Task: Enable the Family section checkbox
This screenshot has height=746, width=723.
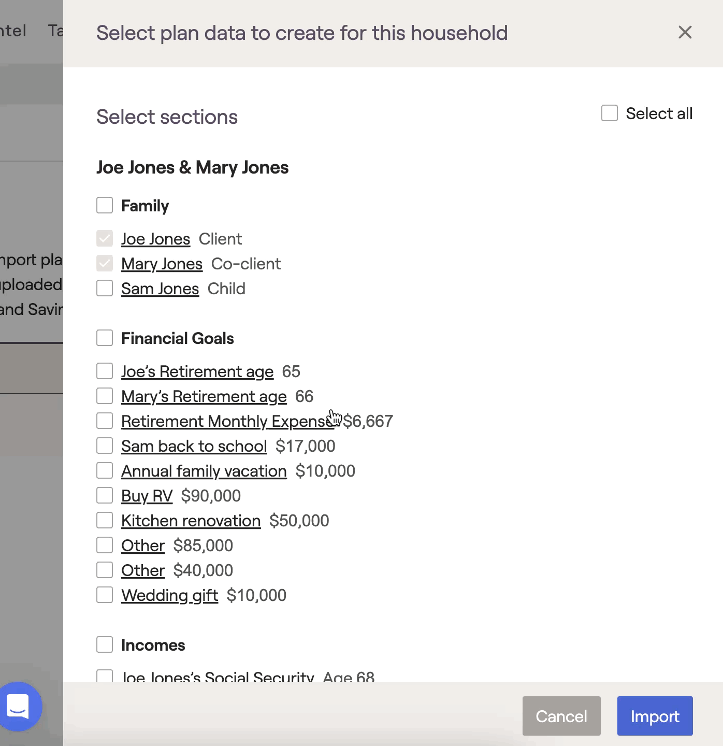Action: click(105, 205)
